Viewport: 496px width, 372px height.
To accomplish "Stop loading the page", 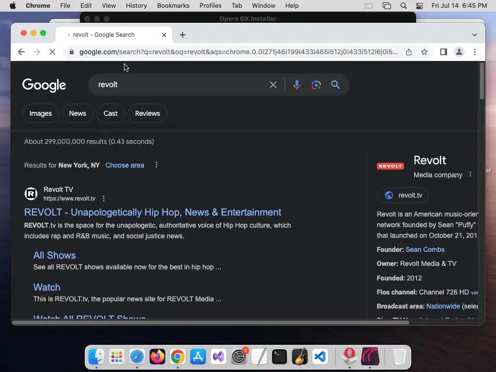I will click(x=52, y=52).
